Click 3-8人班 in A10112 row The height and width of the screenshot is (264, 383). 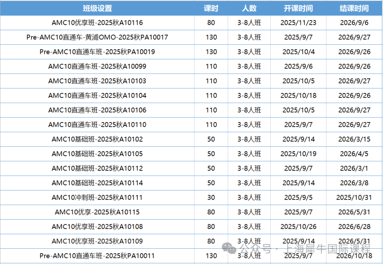point(249,168)
